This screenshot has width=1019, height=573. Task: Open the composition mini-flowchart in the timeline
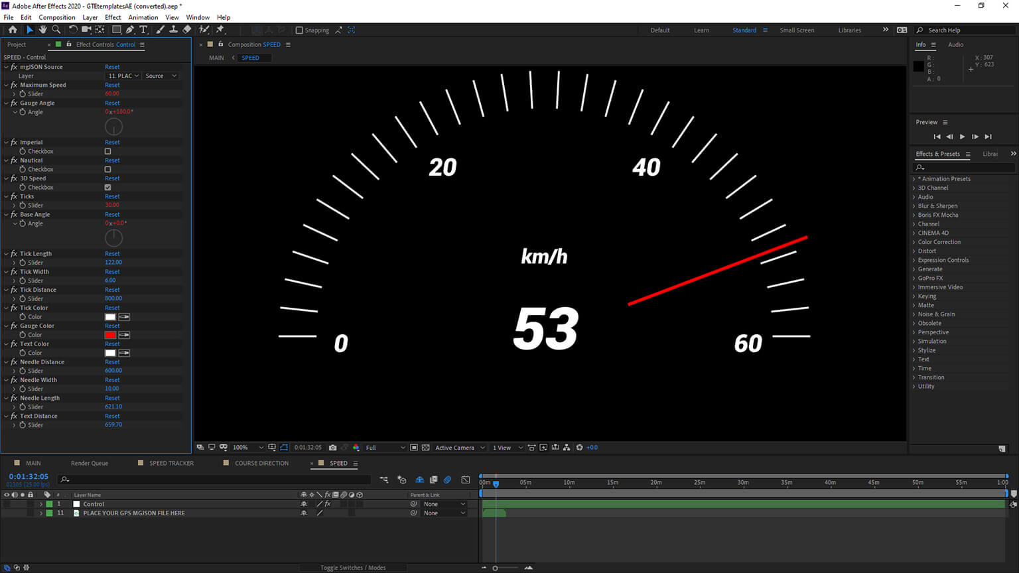click(384, 479)
